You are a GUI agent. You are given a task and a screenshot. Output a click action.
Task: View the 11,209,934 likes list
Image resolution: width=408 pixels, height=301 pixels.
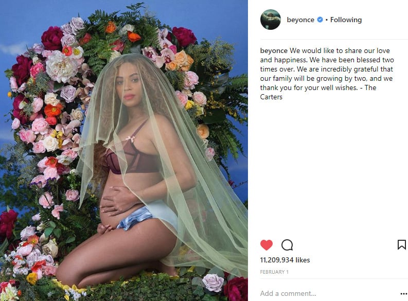285,260
